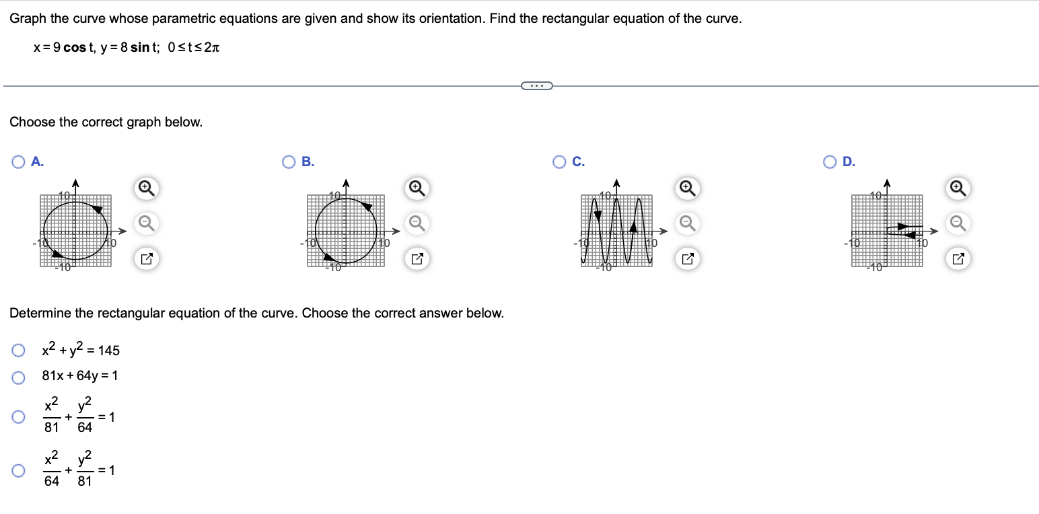Image resolution: width=1039 pixels, height=514 pixels.
Task: Select graph answer choice A
Action: 17,161
